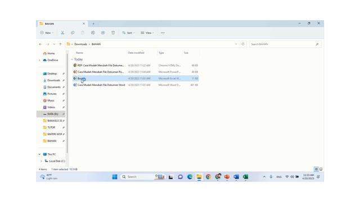Open PowerPoint from taskbar
This screenshot has height=202, width=360.
pyautogui.click(x=227, y=177)
